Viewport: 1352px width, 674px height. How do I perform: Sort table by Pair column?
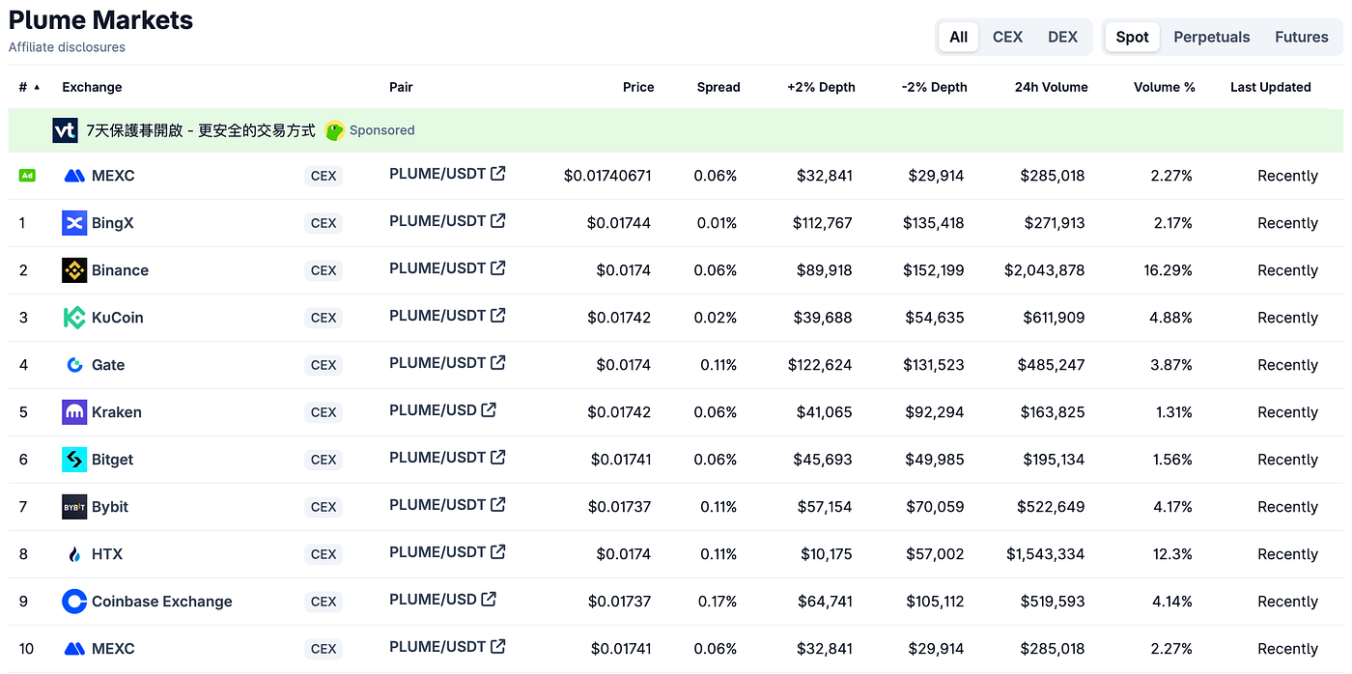(x=401, y=87)
